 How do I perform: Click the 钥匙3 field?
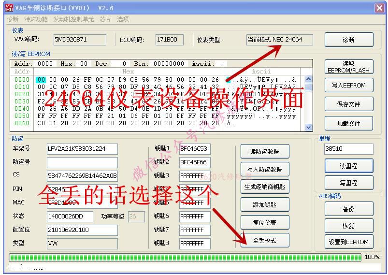tap(195, 176)
